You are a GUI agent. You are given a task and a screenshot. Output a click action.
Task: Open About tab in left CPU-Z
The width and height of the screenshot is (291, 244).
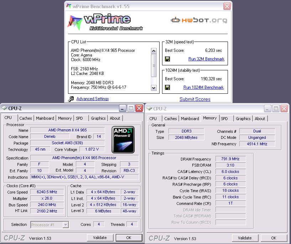tap(115, 118)
